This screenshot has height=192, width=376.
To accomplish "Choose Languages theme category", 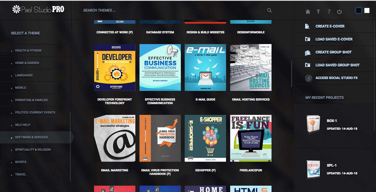I will (24, 75).
